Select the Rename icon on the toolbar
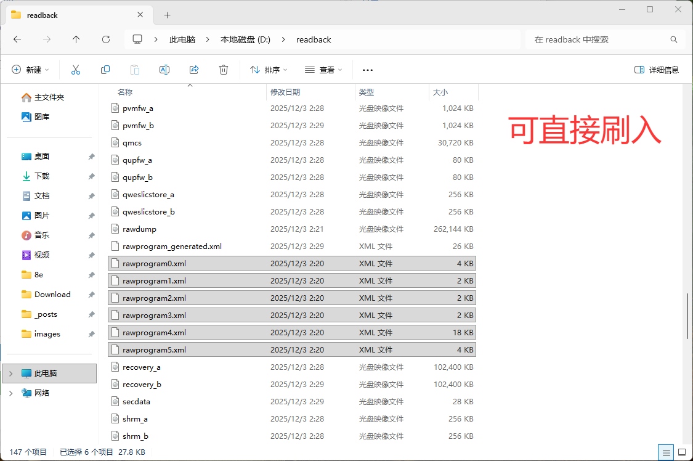The width and height of the screenshot is (693, 461). pos(164,69)
